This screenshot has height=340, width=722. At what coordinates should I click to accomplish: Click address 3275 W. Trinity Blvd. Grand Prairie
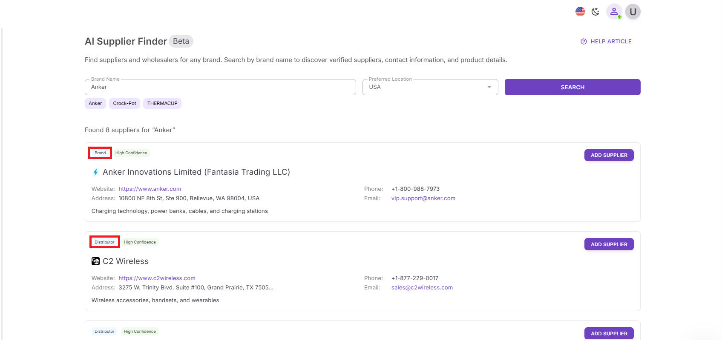(x=196, y=287)
